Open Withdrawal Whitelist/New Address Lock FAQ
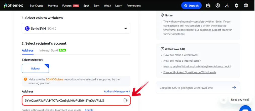This screenshot has height=111, width=255. point(197,66)
